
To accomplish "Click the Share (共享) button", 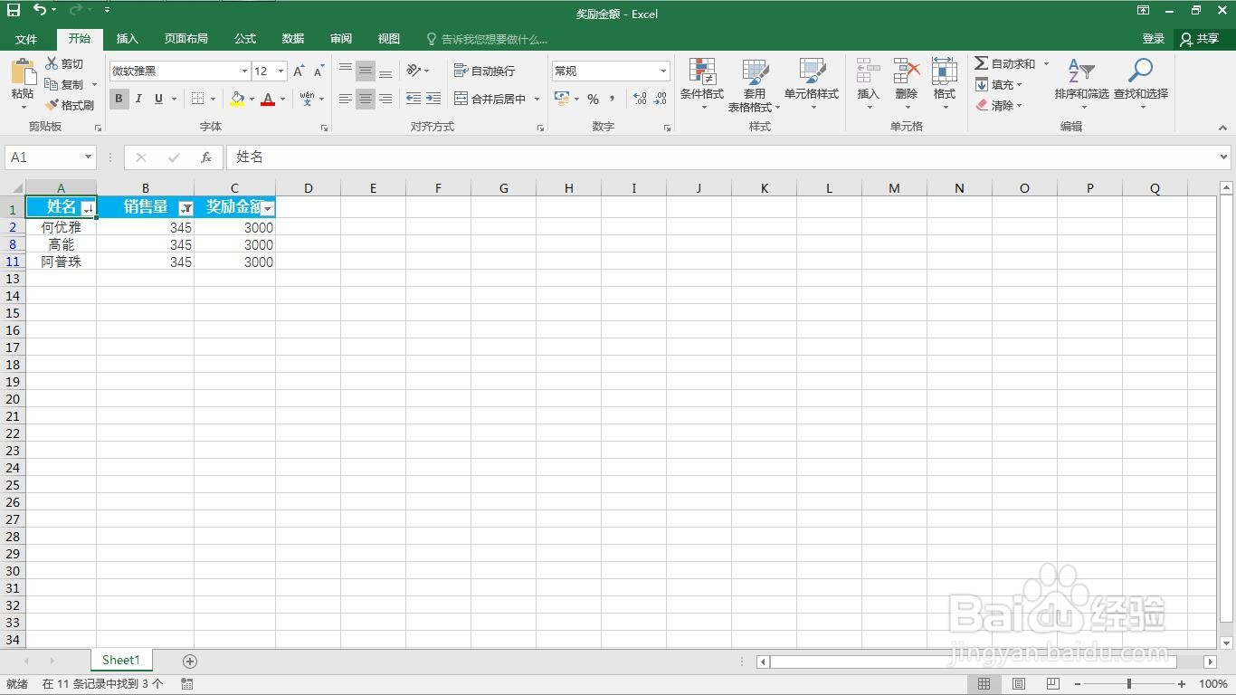I will (x=1200, y=39).
